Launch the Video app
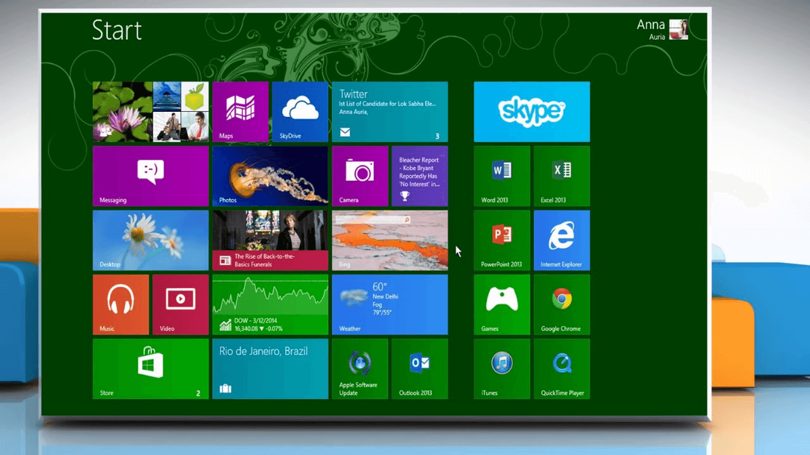 click(x=180, y=304)
